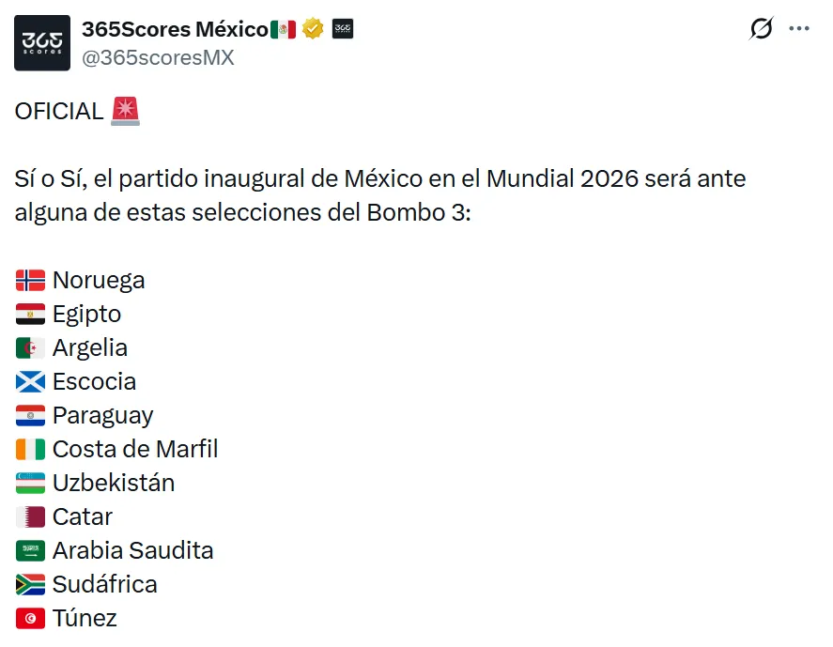Click the Mexican flag beside the account name
Image resolution: width=833 pixels, height=647 pixels.
pyautogui.click(x=284, y=29)
